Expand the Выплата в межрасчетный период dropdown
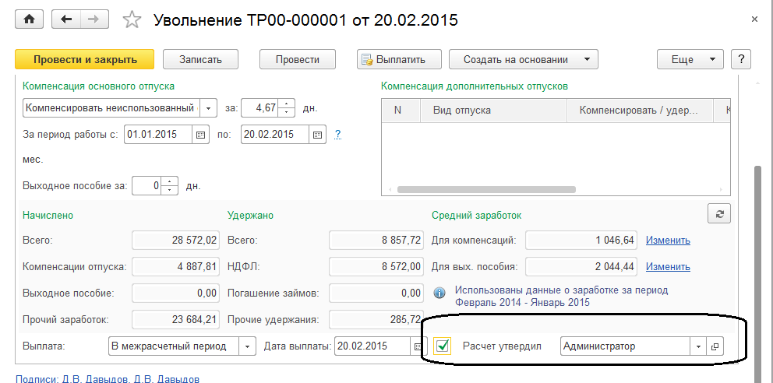This screenshot has width=773, height=383. (247, 346)
